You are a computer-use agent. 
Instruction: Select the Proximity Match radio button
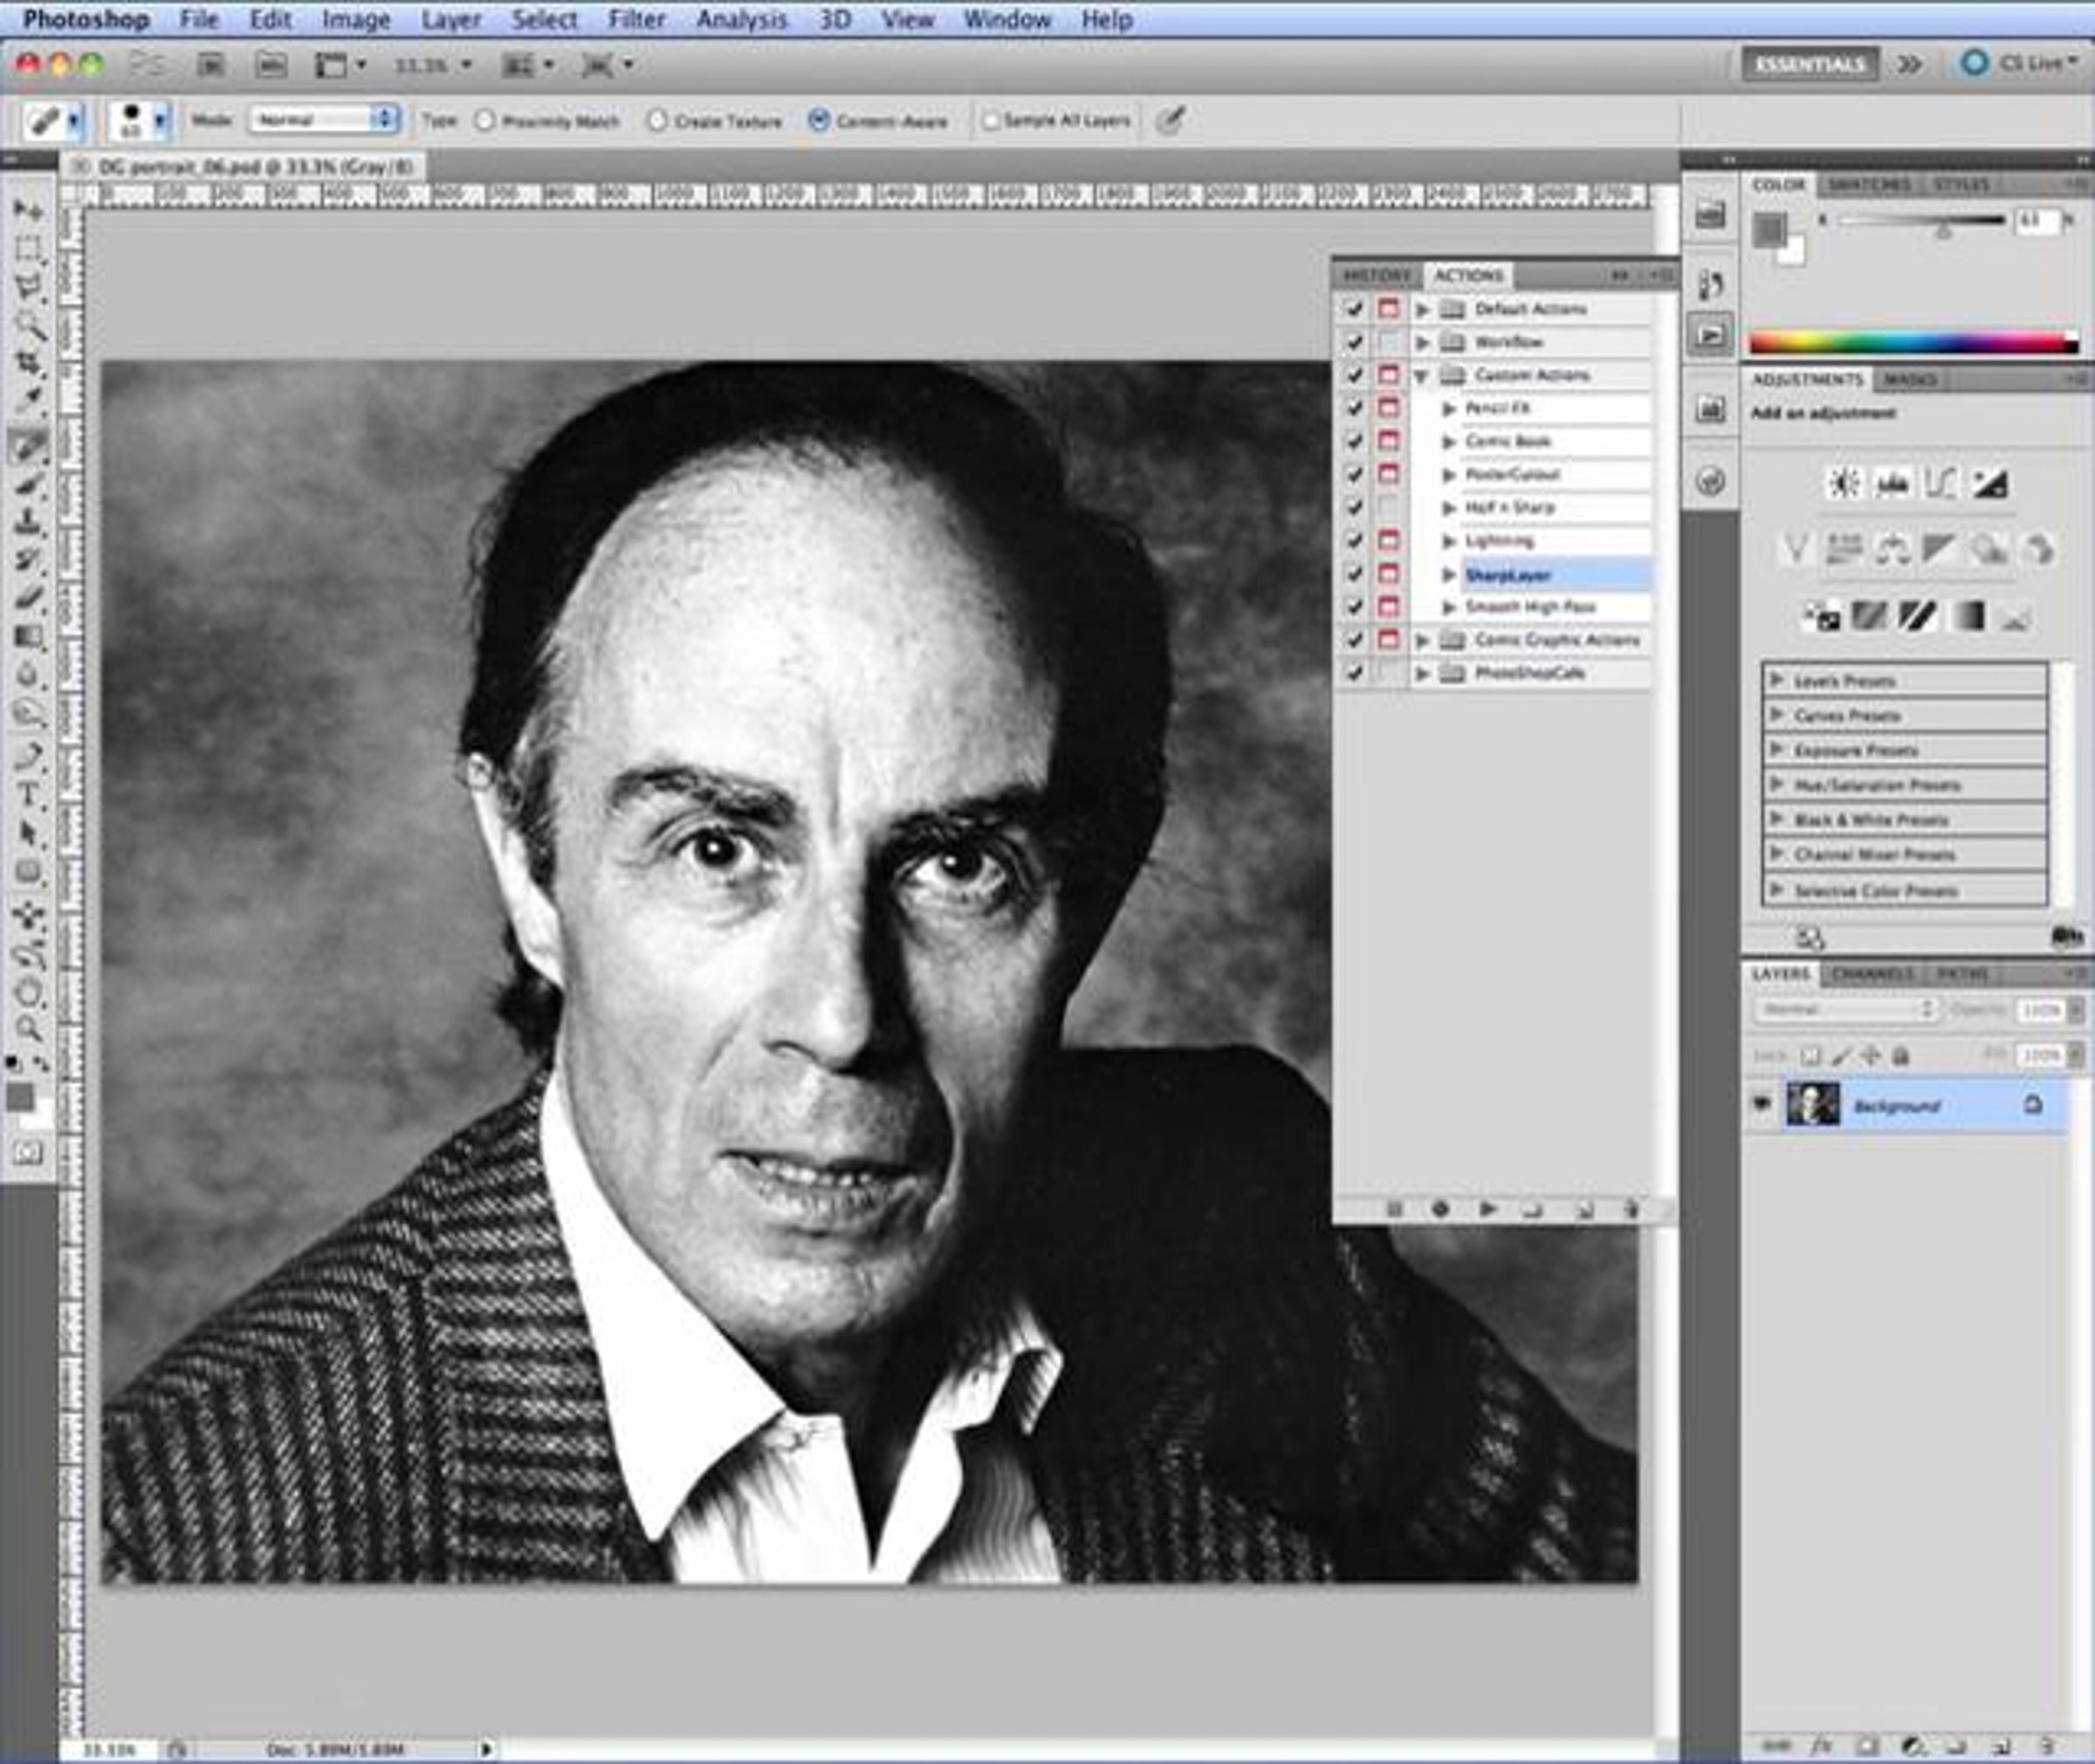pos(485,121)
